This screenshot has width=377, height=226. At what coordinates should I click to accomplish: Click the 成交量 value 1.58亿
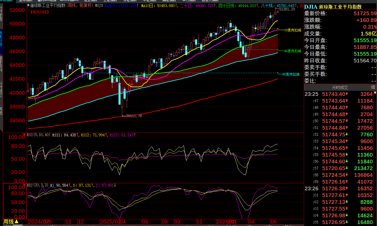pos(369,34)
